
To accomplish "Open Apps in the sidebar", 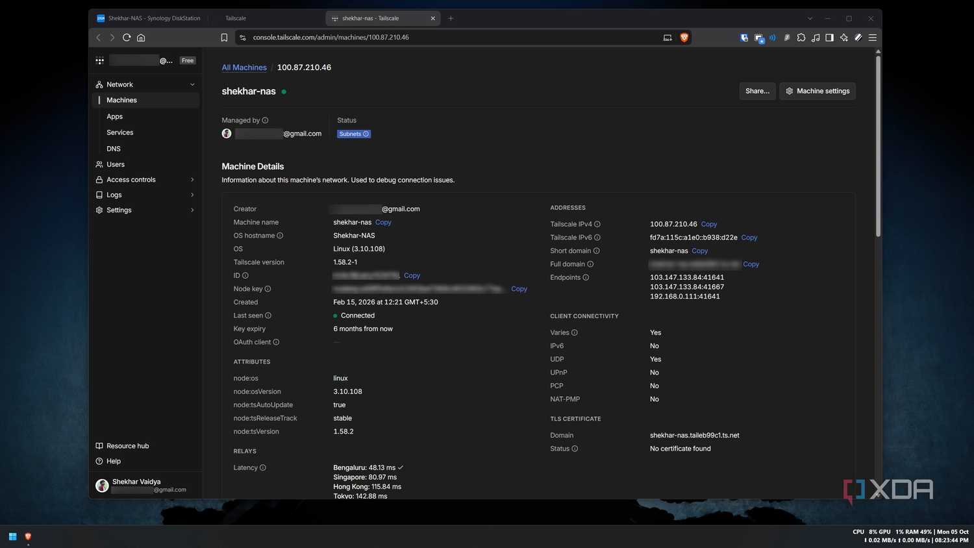I will click(115, 116).
